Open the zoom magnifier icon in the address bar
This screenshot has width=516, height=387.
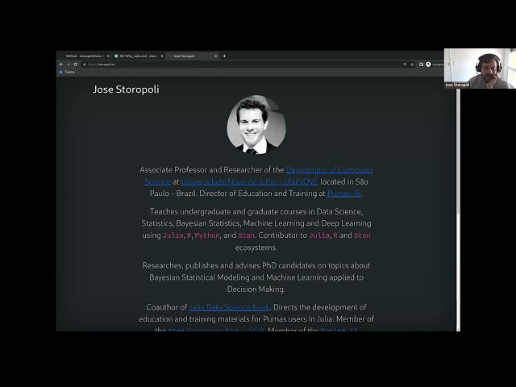tap(405, 64)
